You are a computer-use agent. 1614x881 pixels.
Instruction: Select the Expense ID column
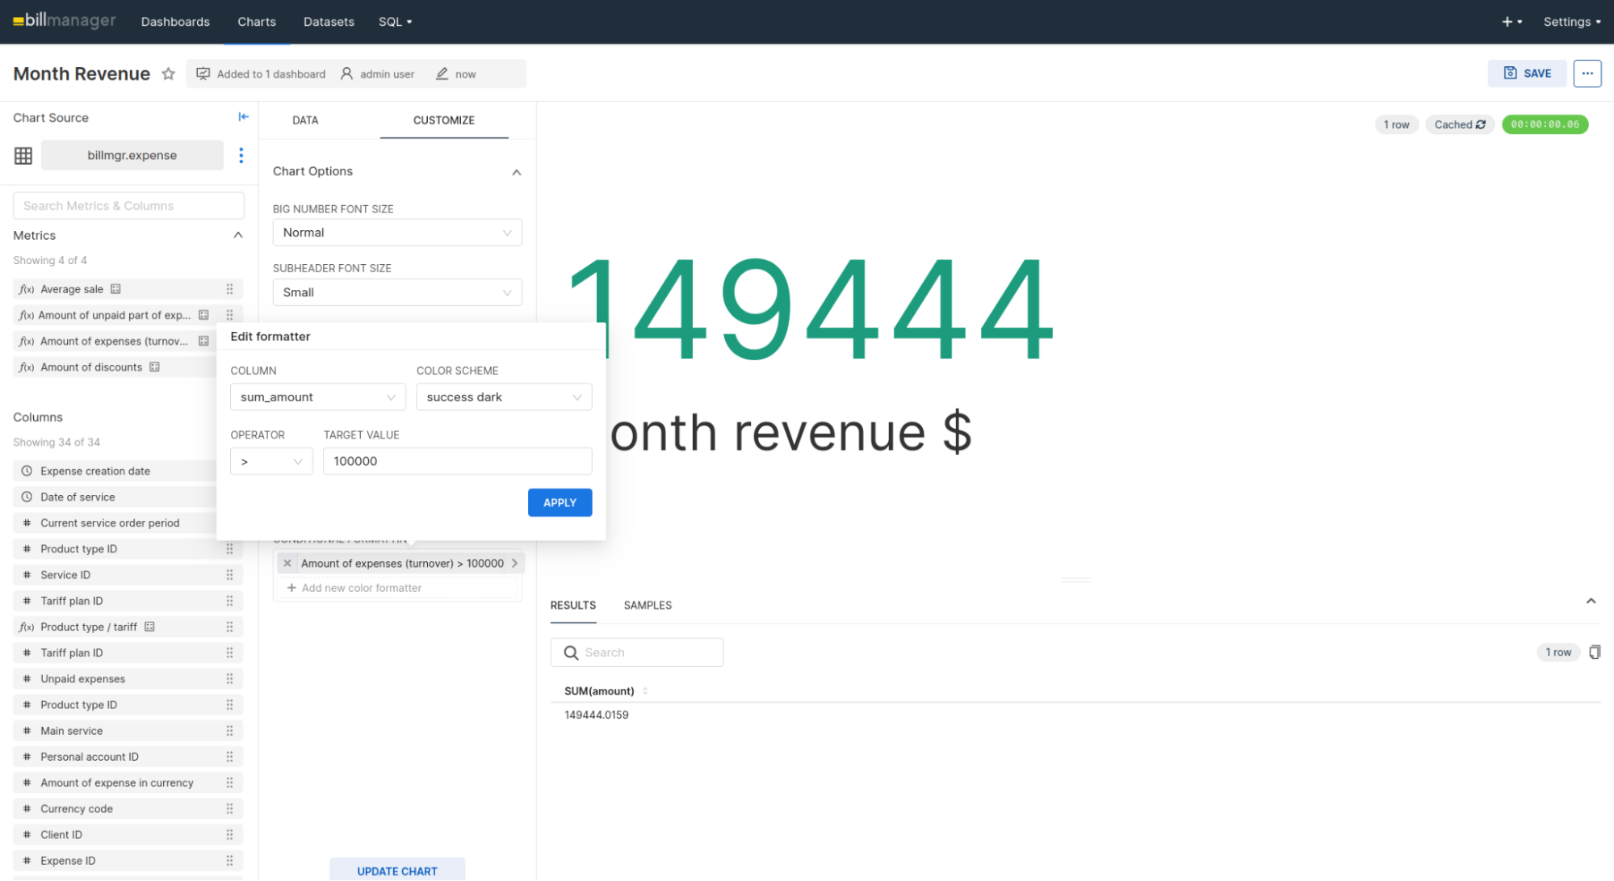coord(128,861)
